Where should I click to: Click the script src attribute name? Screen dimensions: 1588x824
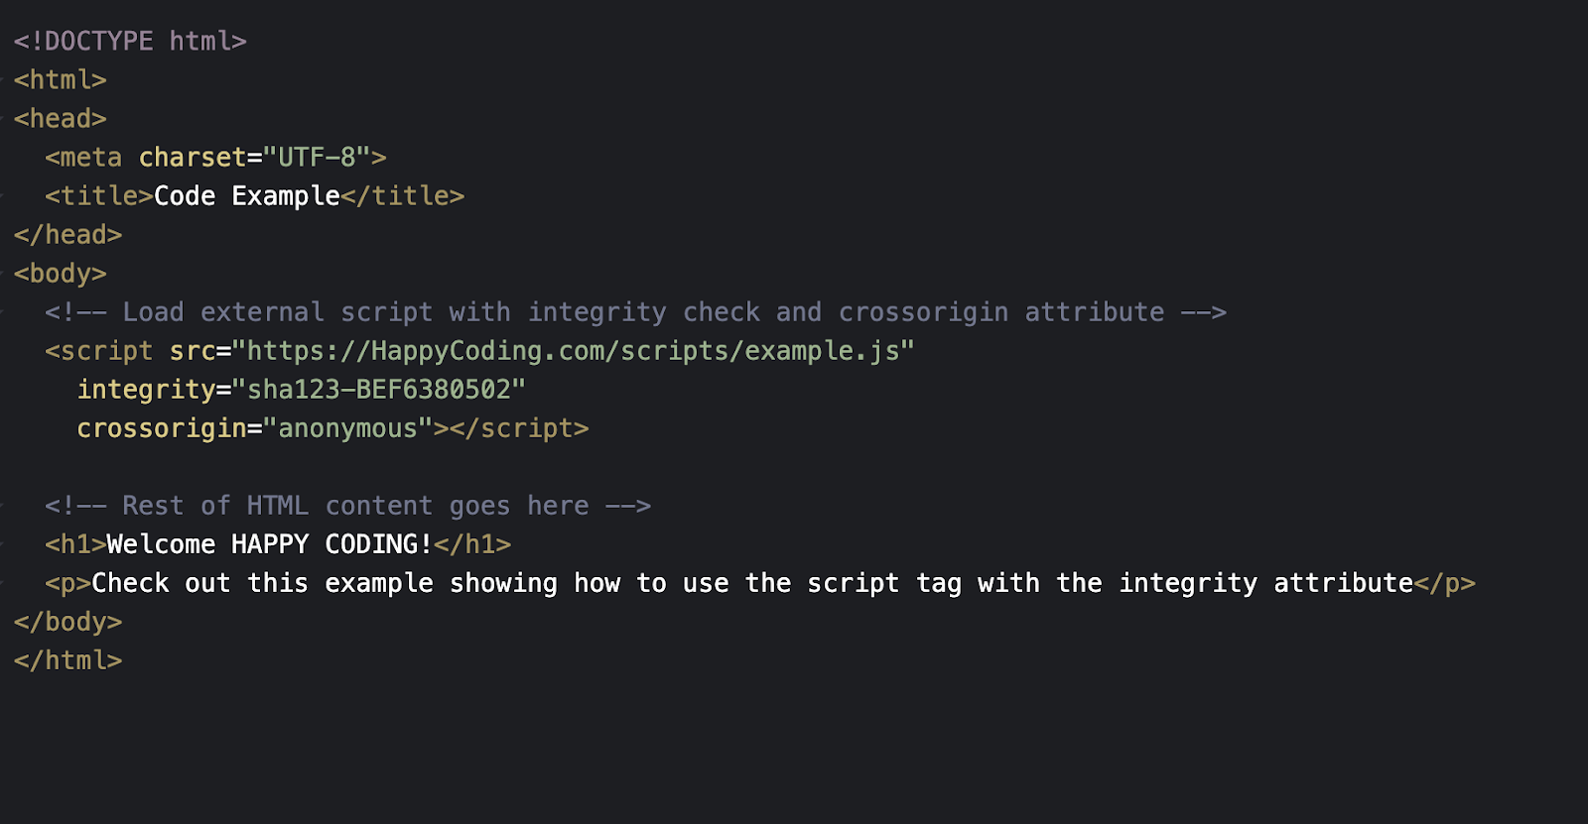click(x=193, y=351)
